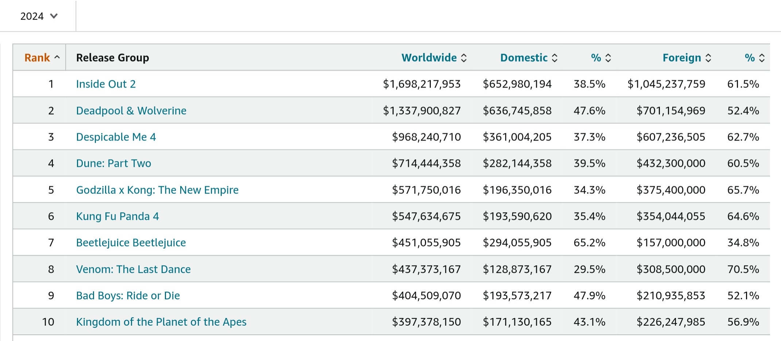Image resolution: width=781 pixels, height=341 pixels.
Task: Open Deadpool & Wolverine link
Action: 131,111
